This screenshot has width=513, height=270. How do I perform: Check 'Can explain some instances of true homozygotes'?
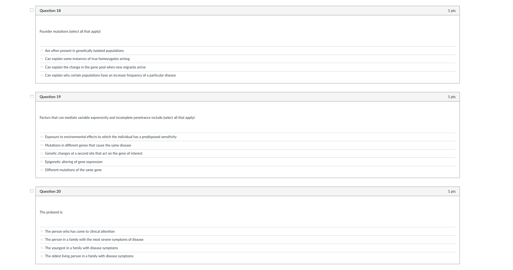42,59
